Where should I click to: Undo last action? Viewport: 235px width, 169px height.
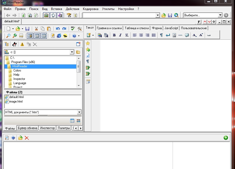(x=58, y=29)
